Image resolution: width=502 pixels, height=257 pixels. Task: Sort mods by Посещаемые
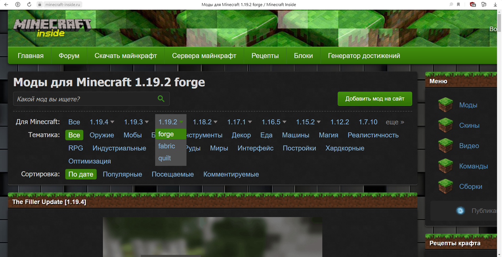click(173, 174)
